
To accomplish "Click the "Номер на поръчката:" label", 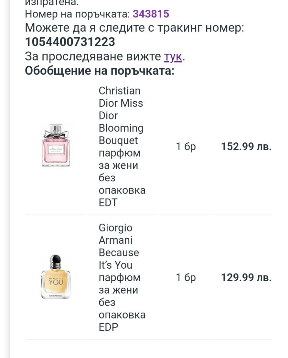I will point(78,14).
